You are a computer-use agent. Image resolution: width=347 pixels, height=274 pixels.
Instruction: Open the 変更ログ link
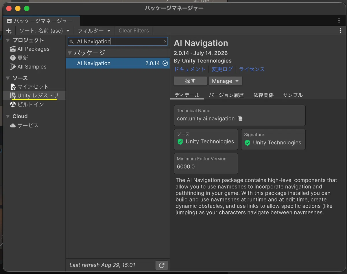222,69
